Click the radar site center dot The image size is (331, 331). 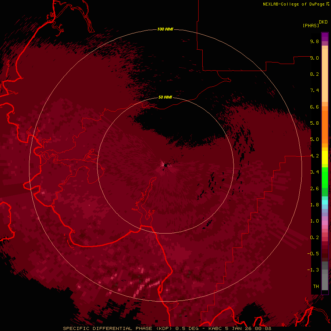(165, 165)
